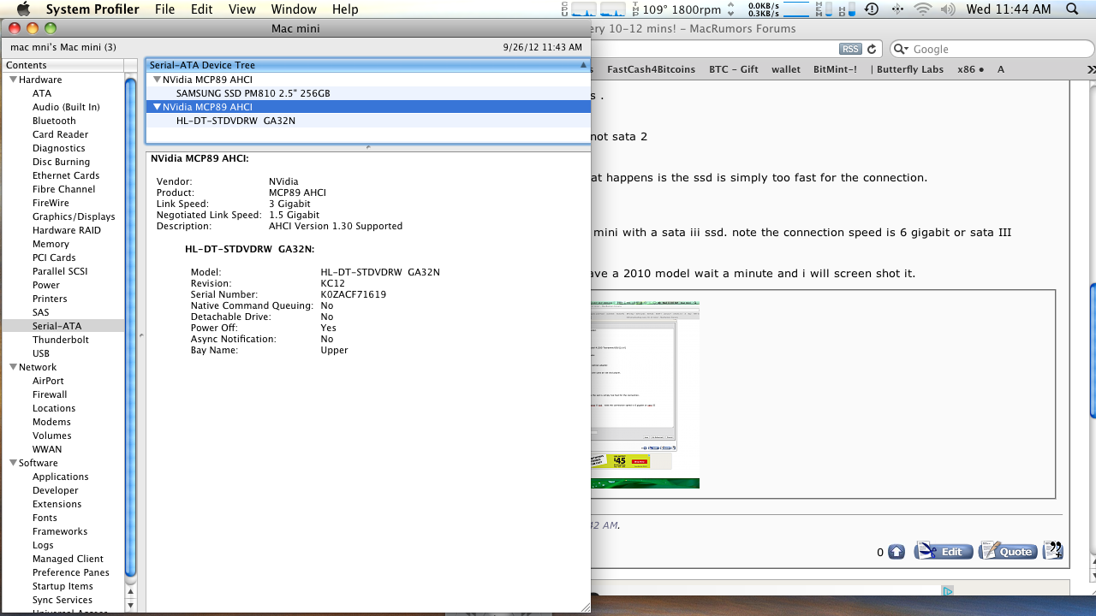The height and width of the screenshot is (616, 1096).
Task: Collapse the Hardware section in Contents
Action: pyautogui.click(x=13, y=80)
